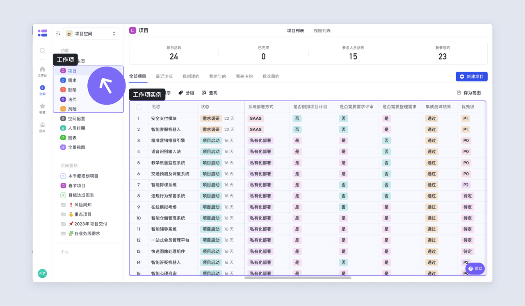Open the 团队 team icon
The image size is (525, 306).
click(42, 127)
